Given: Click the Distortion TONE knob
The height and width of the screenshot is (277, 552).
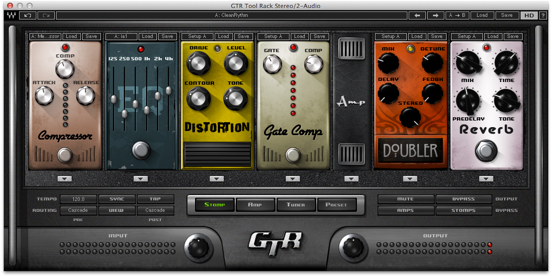Looking at the screenshot, I should (236, 98).
